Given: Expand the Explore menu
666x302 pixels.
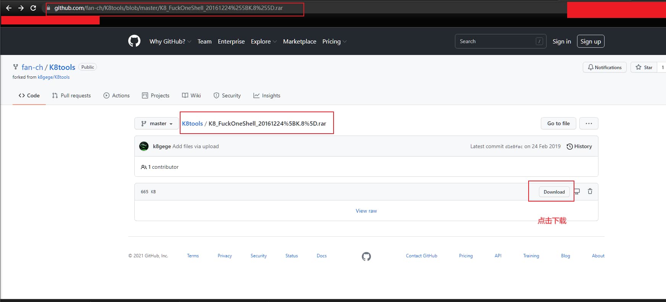Looking at the screenshot, I should [x=264, y=41].
